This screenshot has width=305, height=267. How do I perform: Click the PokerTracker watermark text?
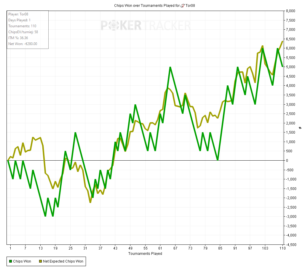pyautogui.click(x=145, y=25)
